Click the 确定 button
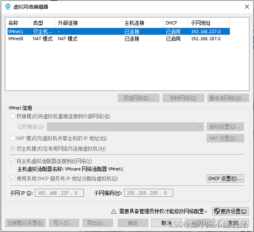 [133, 223]
